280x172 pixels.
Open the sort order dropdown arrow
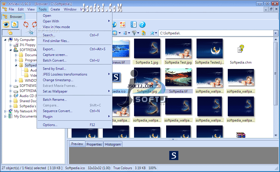(x=129, y=33)
